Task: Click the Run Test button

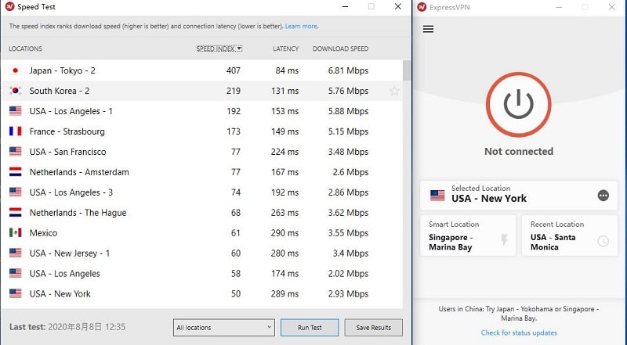Action: point(310,328)
